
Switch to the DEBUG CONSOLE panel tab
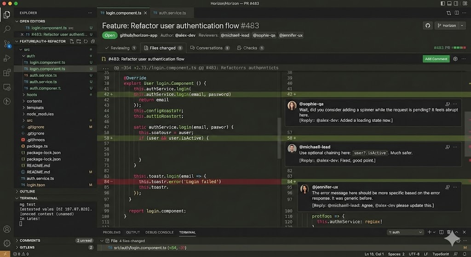(160, 232)
